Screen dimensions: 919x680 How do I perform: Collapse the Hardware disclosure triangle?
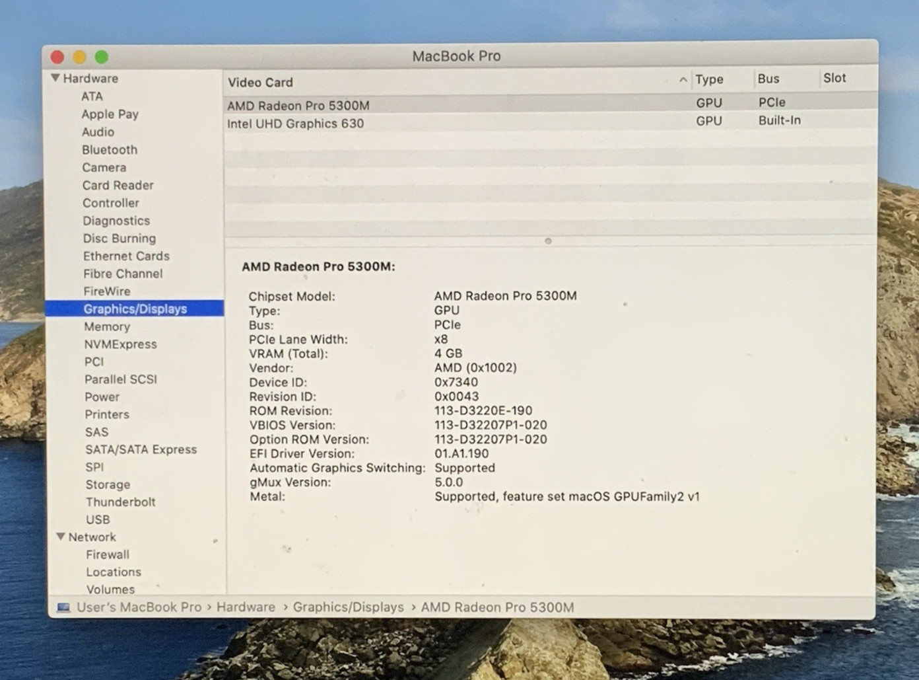[55, 78]
